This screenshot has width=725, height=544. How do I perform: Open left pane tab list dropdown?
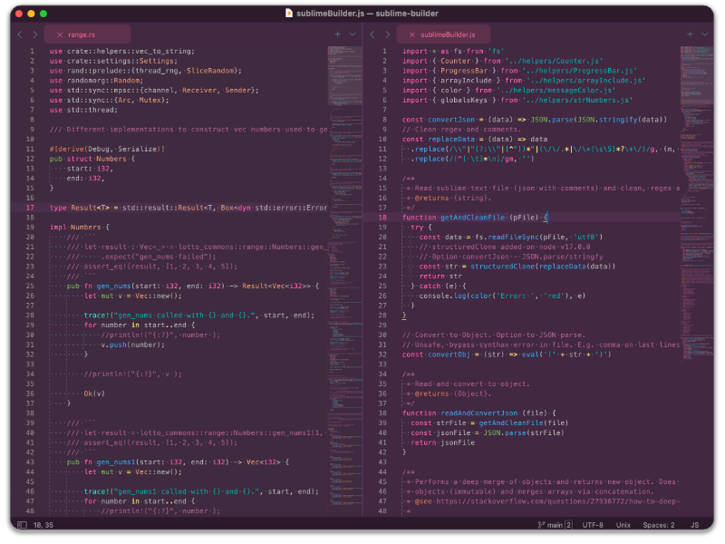[353, 34]
